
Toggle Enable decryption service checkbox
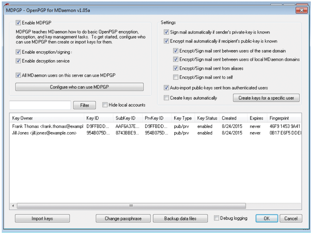(x=18, y=61)
